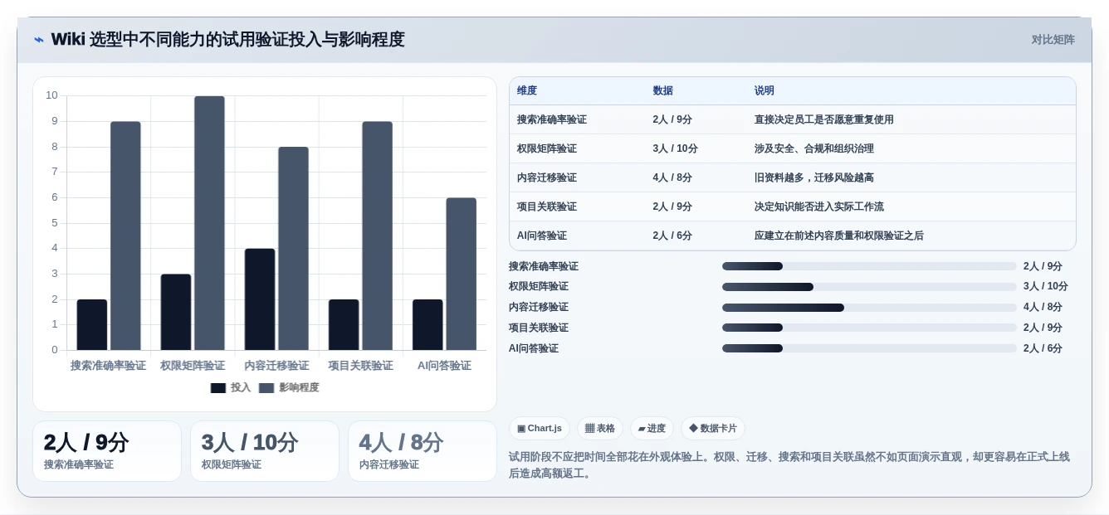
Task: Click the 项目关联验证 progress row label
Action: (x=539, y=328)
